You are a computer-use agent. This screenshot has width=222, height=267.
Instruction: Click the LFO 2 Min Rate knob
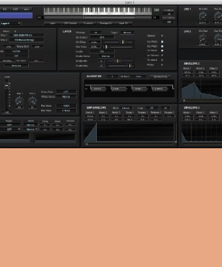pyautogui.click(x=203, y=38)
